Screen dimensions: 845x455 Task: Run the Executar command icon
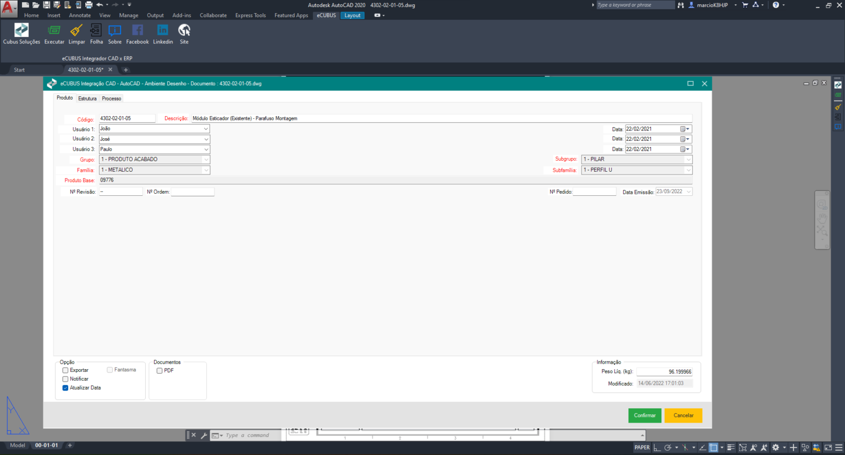[x=54, y=30]
